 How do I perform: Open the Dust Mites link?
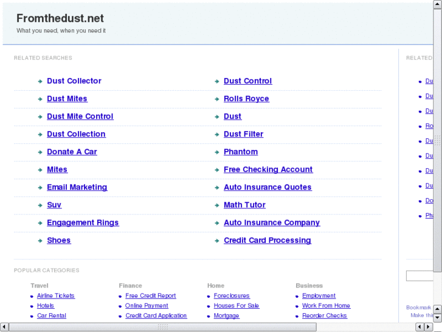click(x=67, y=99)
